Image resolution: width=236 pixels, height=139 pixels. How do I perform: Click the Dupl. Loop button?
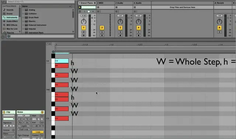[24, 129]
